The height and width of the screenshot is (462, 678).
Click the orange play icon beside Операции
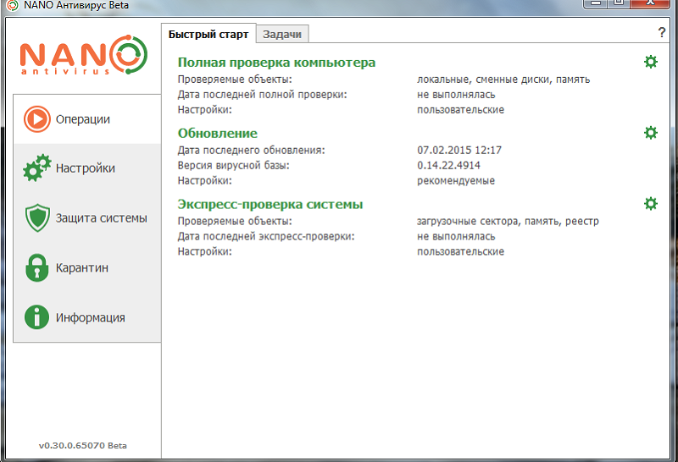point(36,119)
